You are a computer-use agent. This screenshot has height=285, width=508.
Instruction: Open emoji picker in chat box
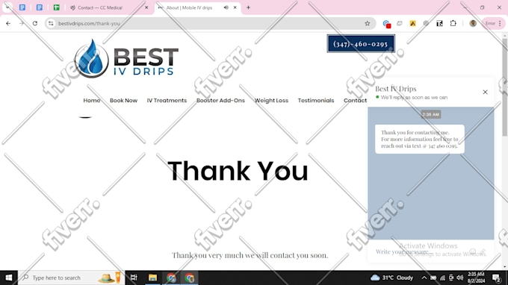[473, 251]
